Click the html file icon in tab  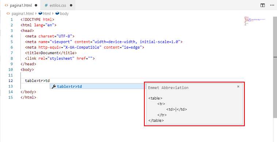7,5
